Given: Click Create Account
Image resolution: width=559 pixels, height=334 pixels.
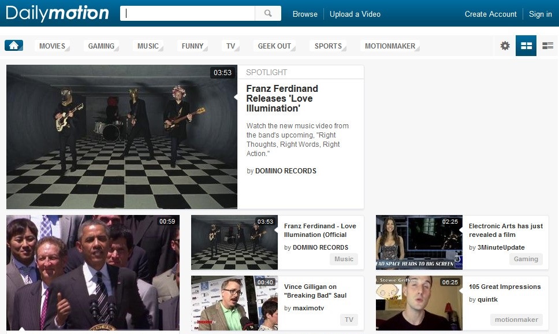Looking at the screenshot, I should (490, 14).
